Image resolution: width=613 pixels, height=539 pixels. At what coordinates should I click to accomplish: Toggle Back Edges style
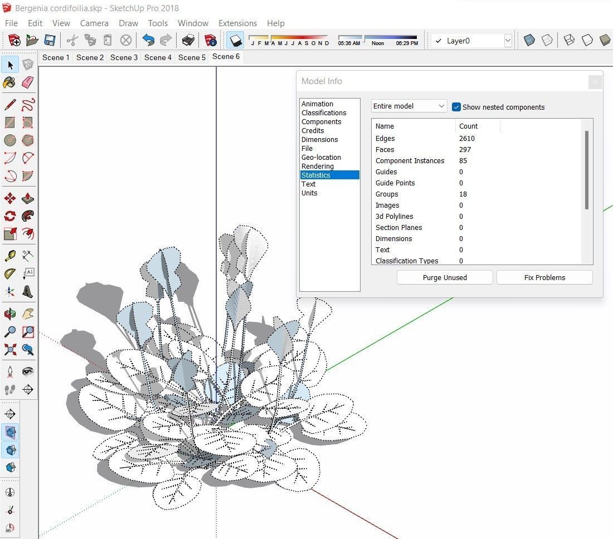[547, 40]
